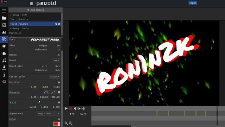Click the Rotation property label
Viewport: 225px width, 127px height.
(x=15, y=92)
